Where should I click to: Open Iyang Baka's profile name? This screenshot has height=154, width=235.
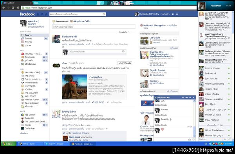point(69,112)
